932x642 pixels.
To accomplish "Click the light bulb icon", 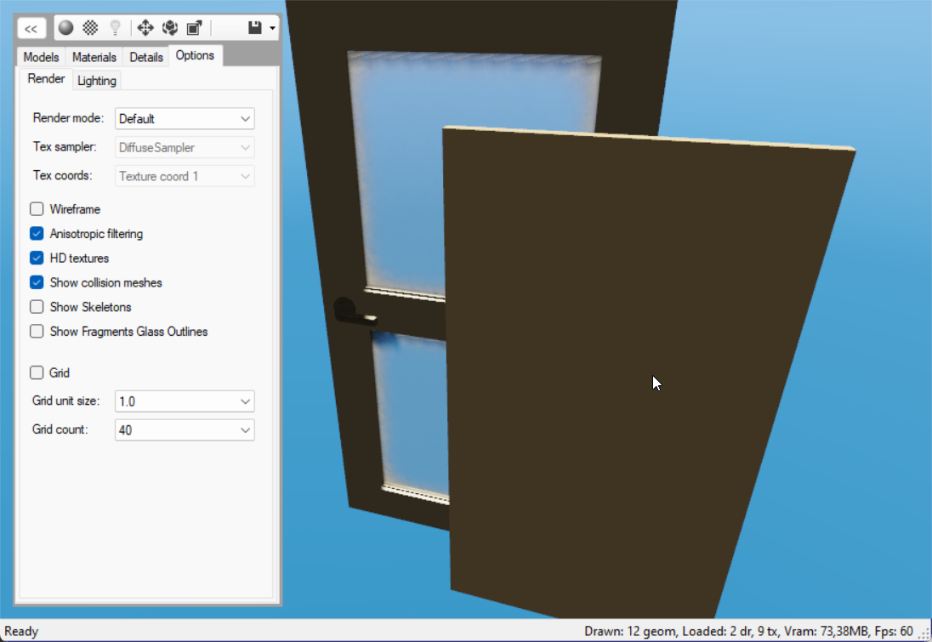I will (x=115, y=28).
